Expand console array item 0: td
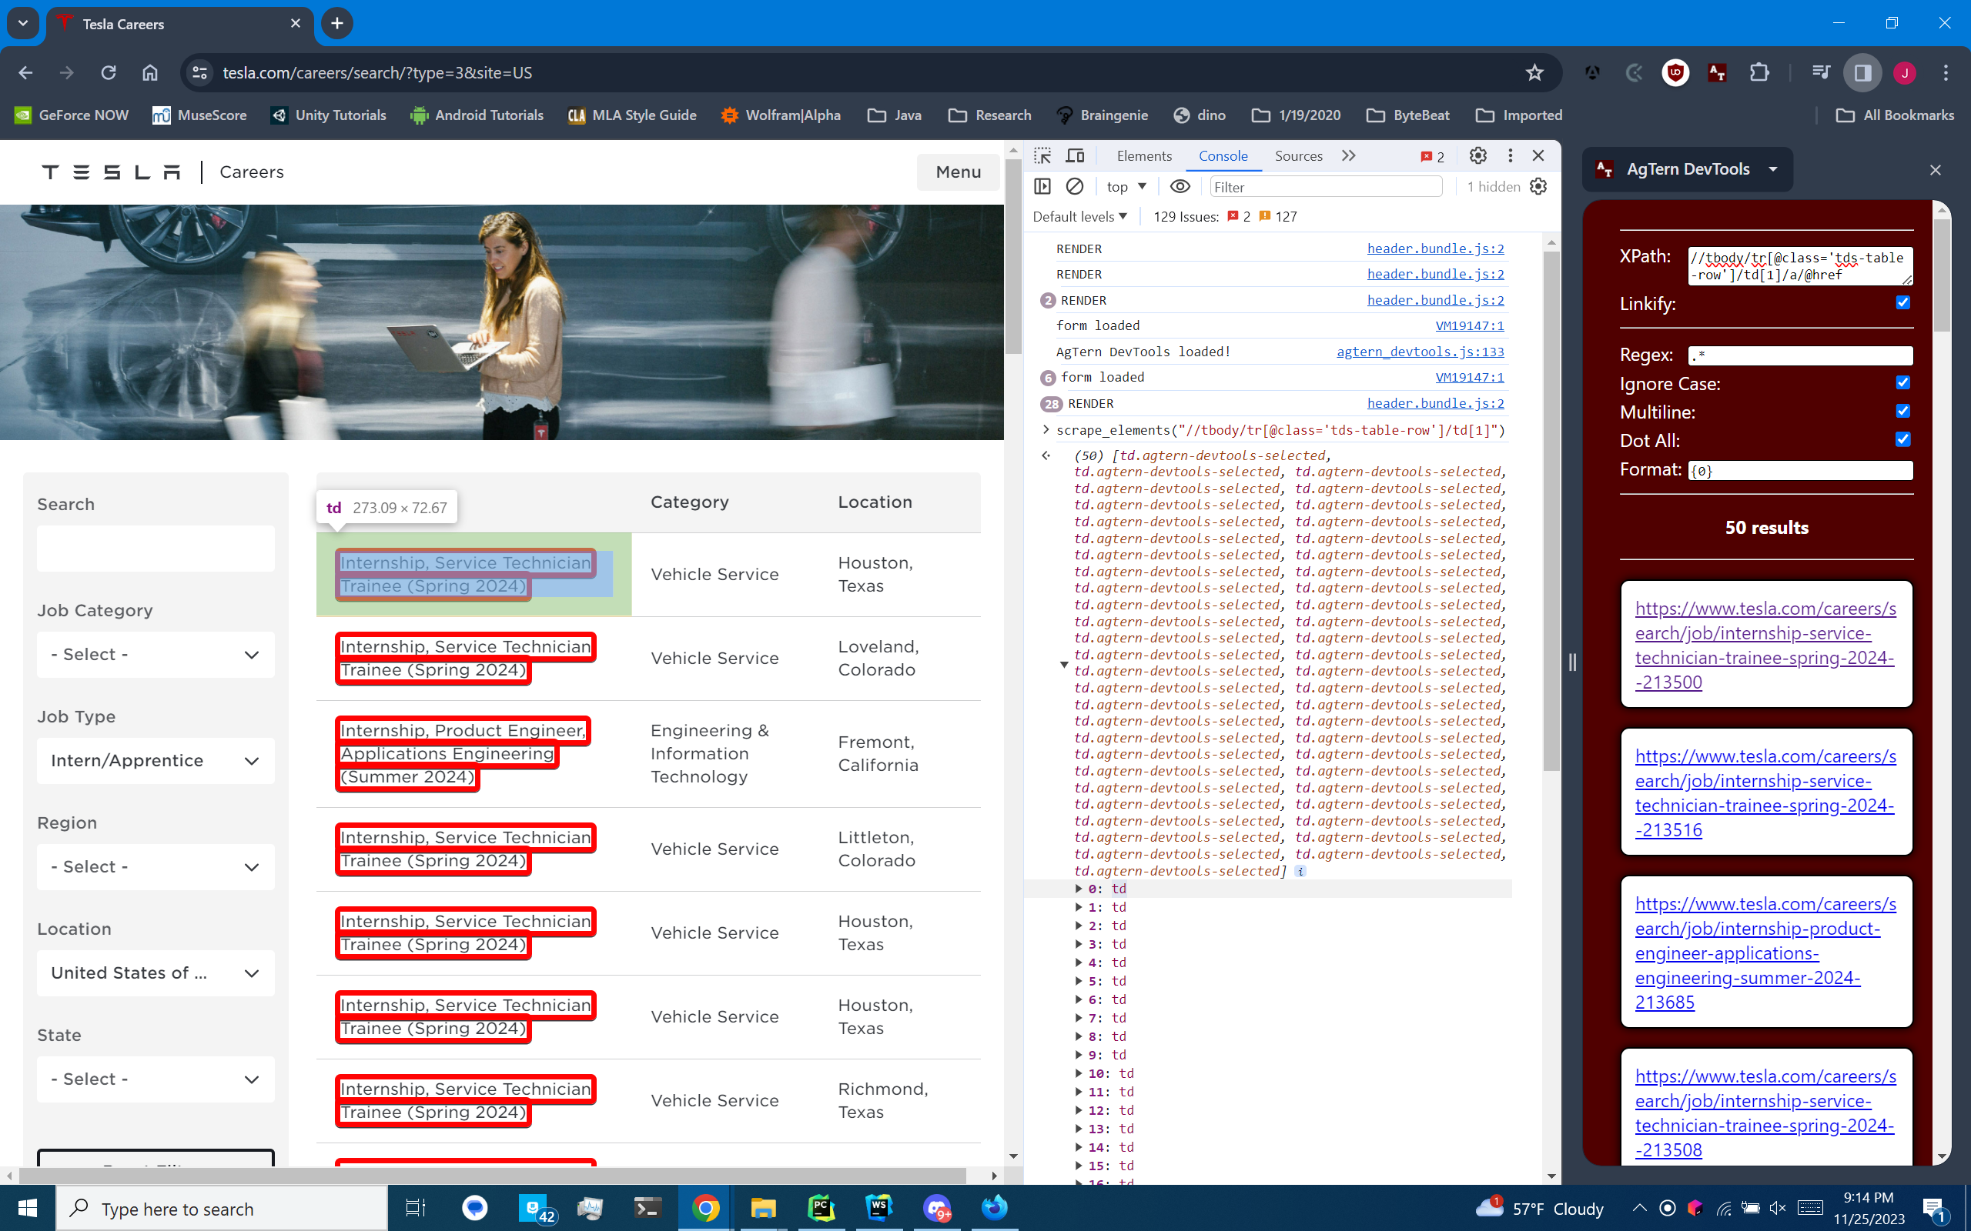 (x=1079, y=889)
